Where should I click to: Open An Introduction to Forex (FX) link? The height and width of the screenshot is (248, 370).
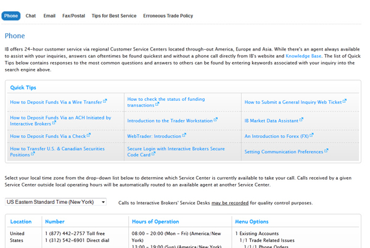[276, 136]
